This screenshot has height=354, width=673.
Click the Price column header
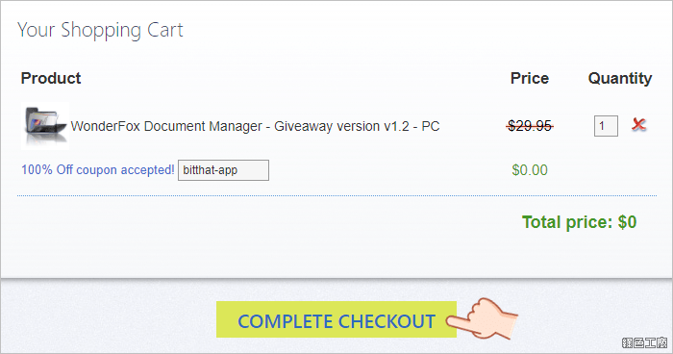pyautogui.click(x=530, y=78)
